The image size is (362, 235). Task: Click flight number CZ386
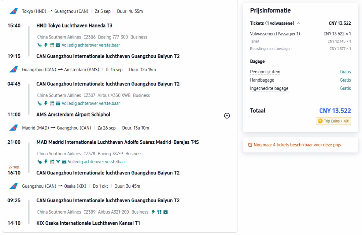pos(89,37)
